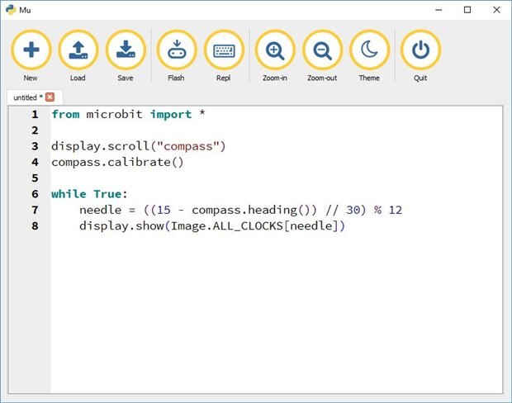Click 'Image.ALL_CLOCKS' on line 8

coord(226,226)
